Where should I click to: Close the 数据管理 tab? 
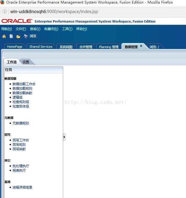tap(141, 46)
